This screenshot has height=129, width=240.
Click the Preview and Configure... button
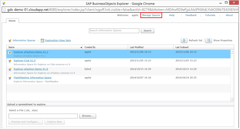25,122
